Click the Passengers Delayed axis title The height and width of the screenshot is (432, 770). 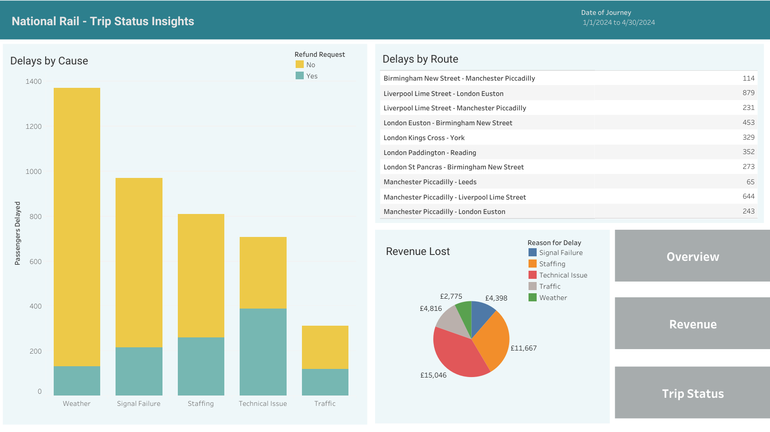point(18,233)
